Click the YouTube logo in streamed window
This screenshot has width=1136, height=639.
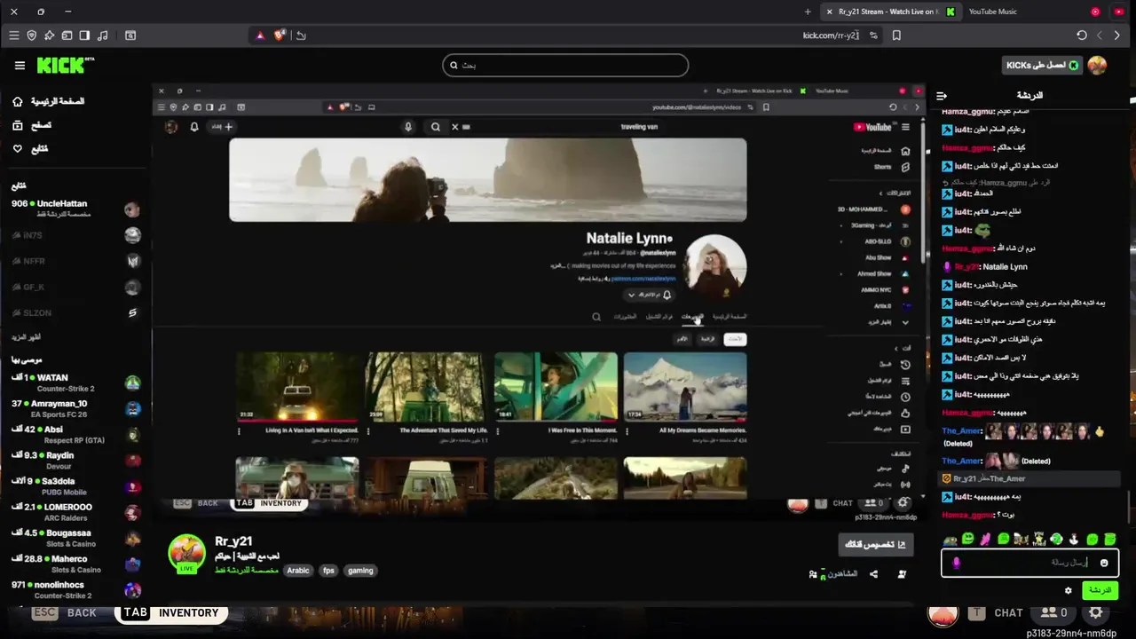click(x=872, y=127)
